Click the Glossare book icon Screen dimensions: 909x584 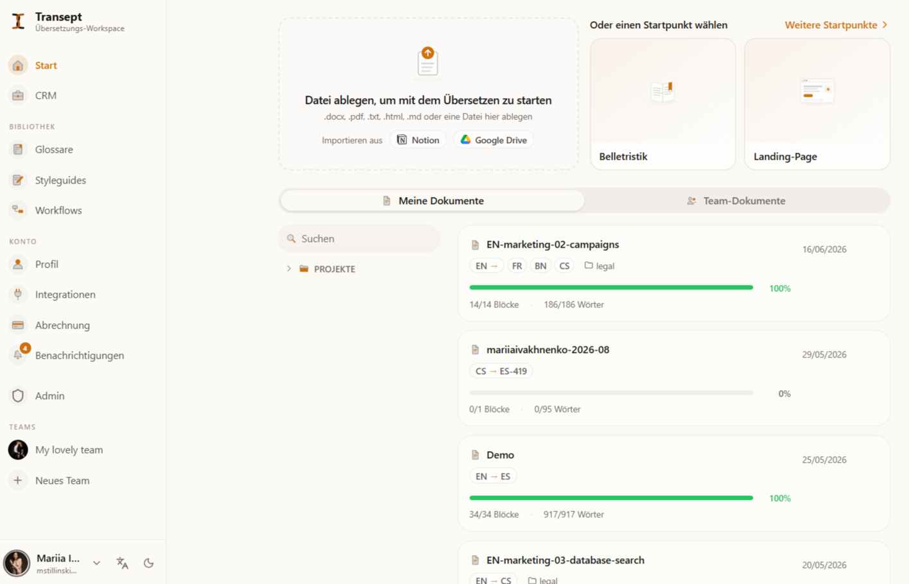(18, 150)
